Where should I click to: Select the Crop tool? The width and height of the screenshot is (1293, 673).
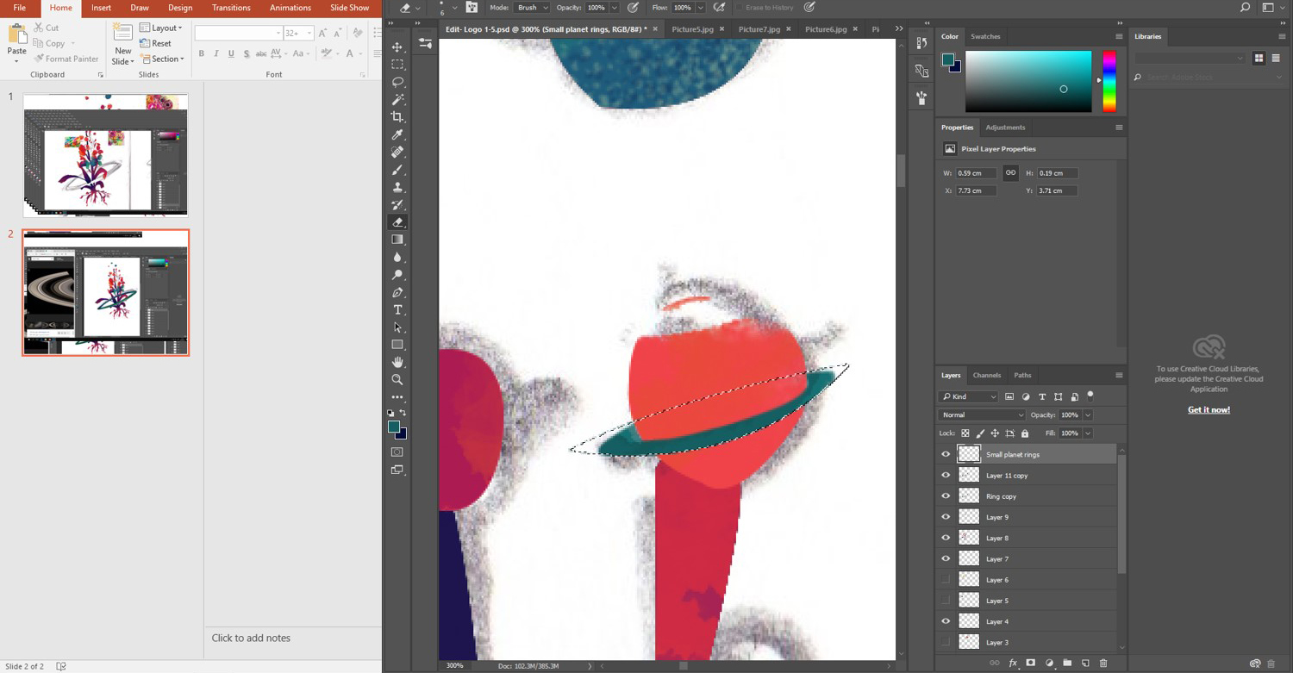point(397,116)
